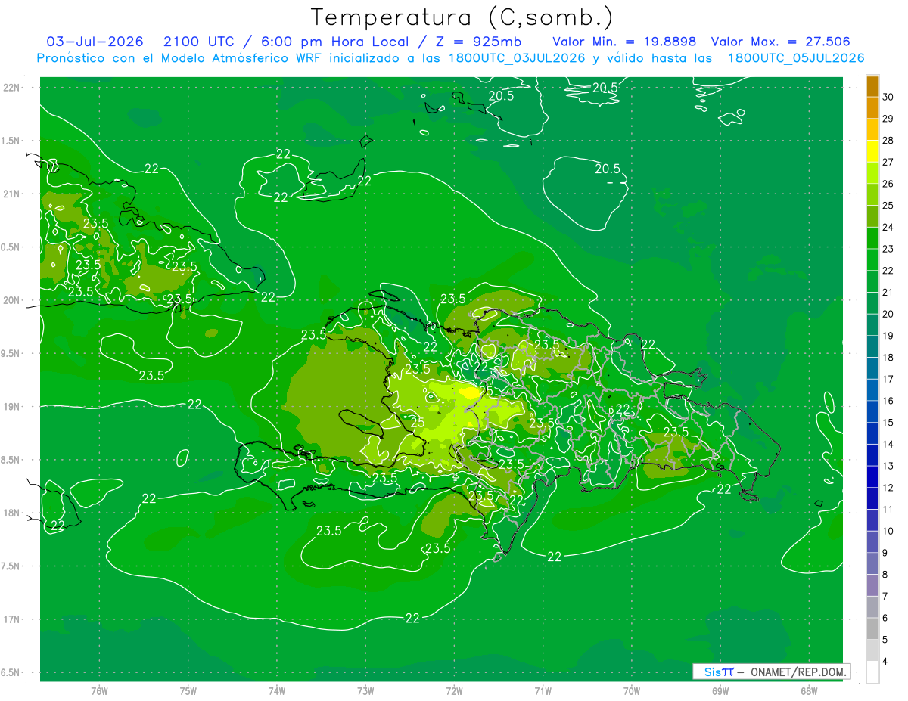Click the '21N' latitude axis label
The image size is (908, 701).
tap(11, 194)
